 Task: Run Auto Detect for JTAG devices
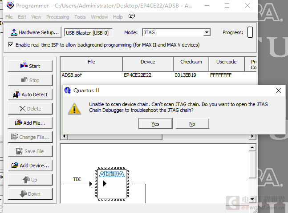click(30, 95)
